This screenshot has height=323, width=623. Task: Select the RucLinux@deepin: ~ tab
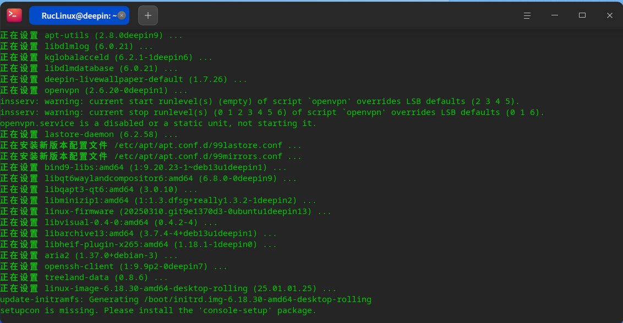pos(79,15)
